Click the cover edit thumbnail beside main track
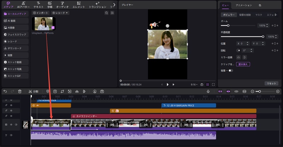The width and height of the screenshot is (283, 147). (25, 125)
